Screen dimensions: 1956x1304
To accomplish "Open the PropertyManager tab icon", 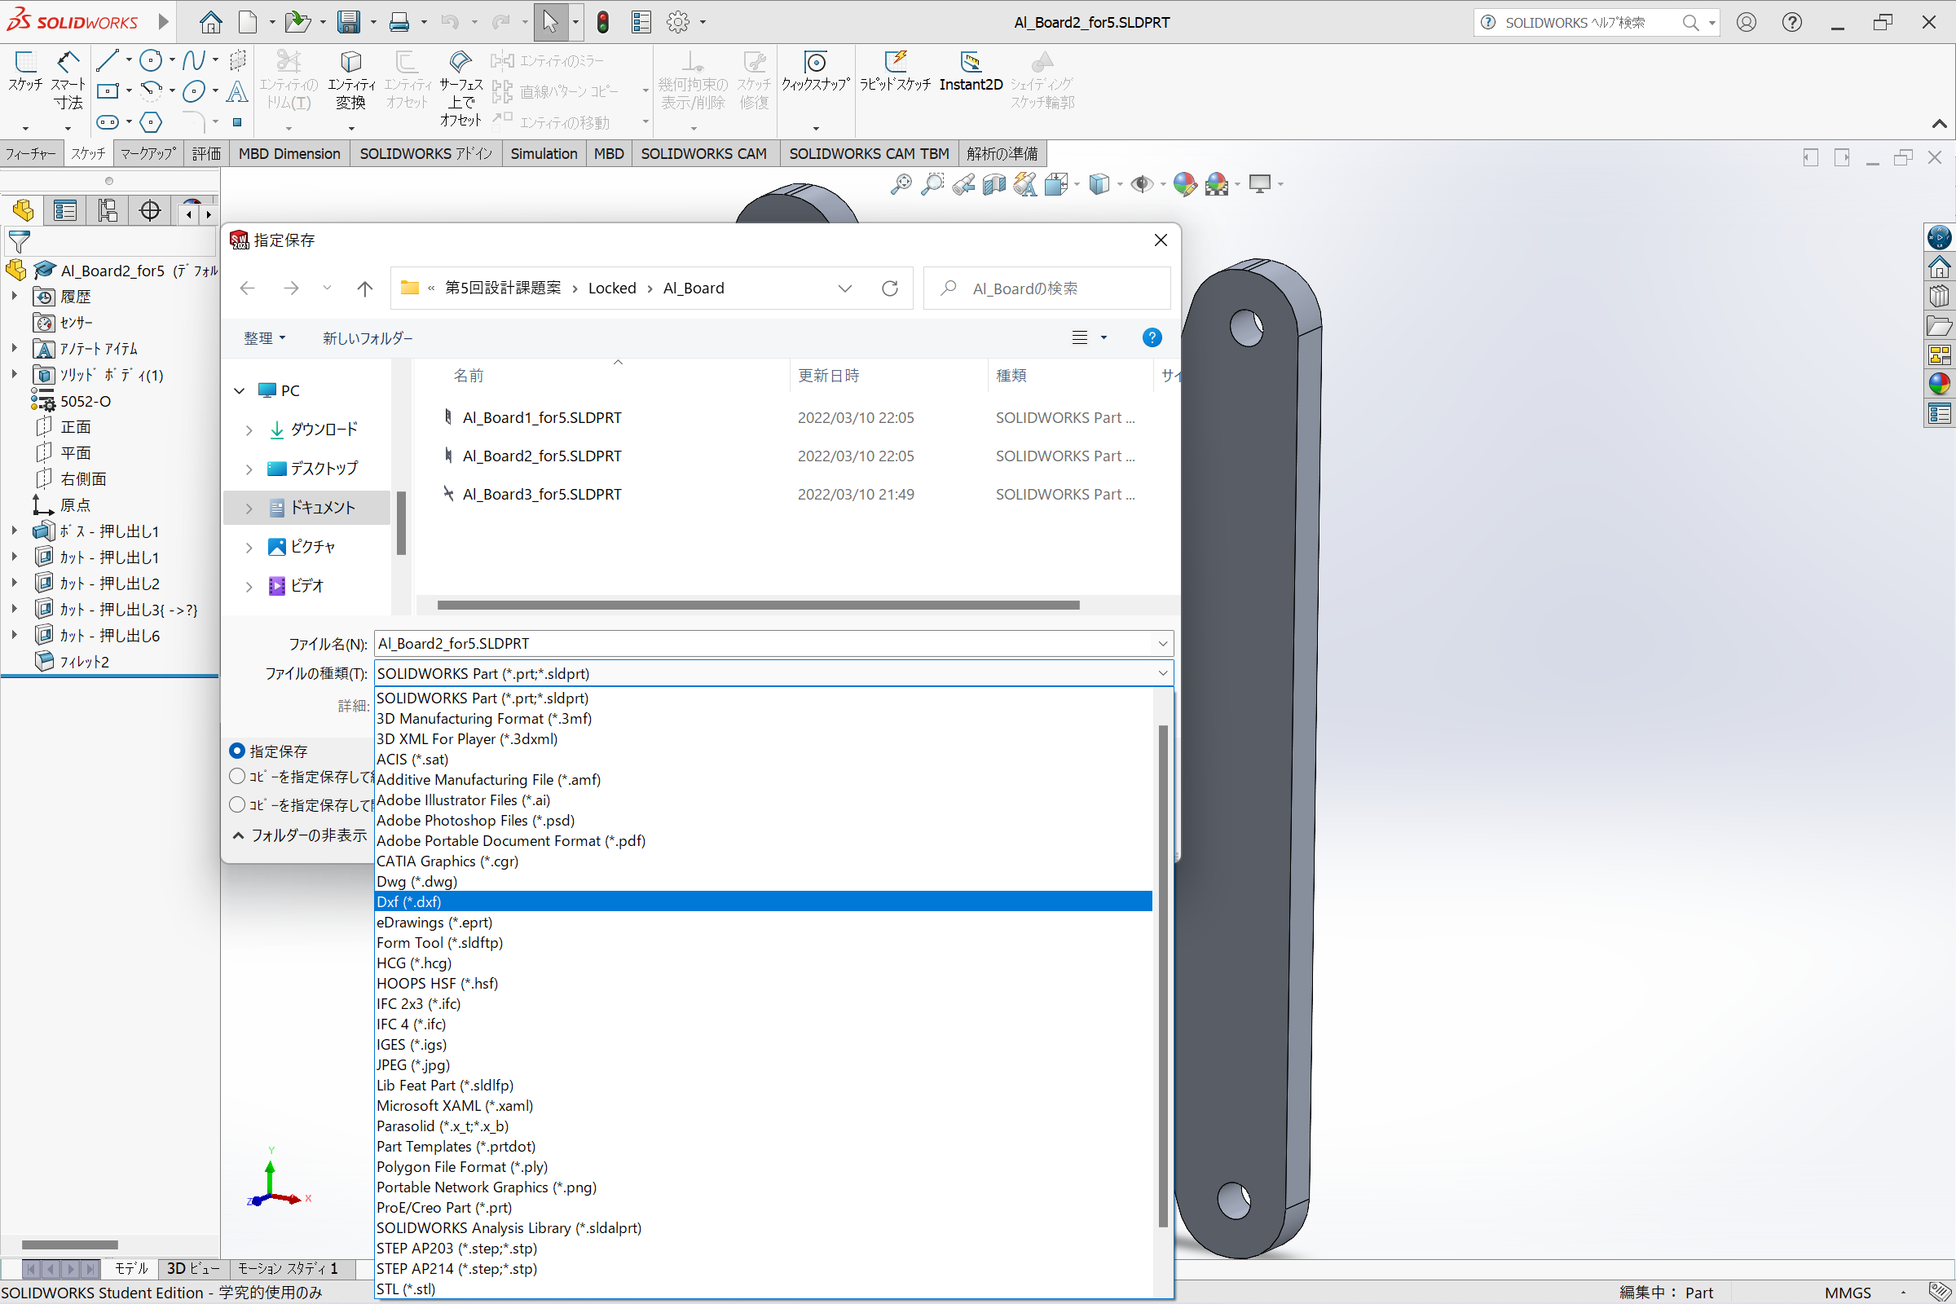I will click(x=65, y=210).
